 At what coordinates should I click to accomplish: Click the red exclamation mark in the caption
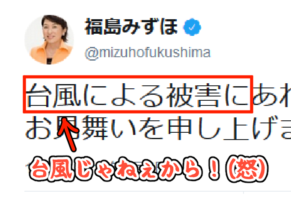(214, 169)
